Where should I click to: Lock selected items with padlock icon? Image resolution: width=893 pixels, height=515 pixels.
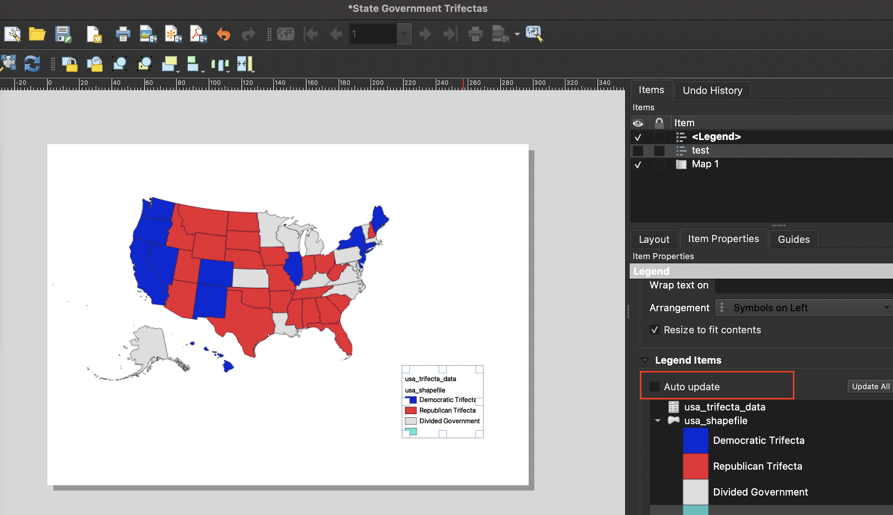(70, 64)
